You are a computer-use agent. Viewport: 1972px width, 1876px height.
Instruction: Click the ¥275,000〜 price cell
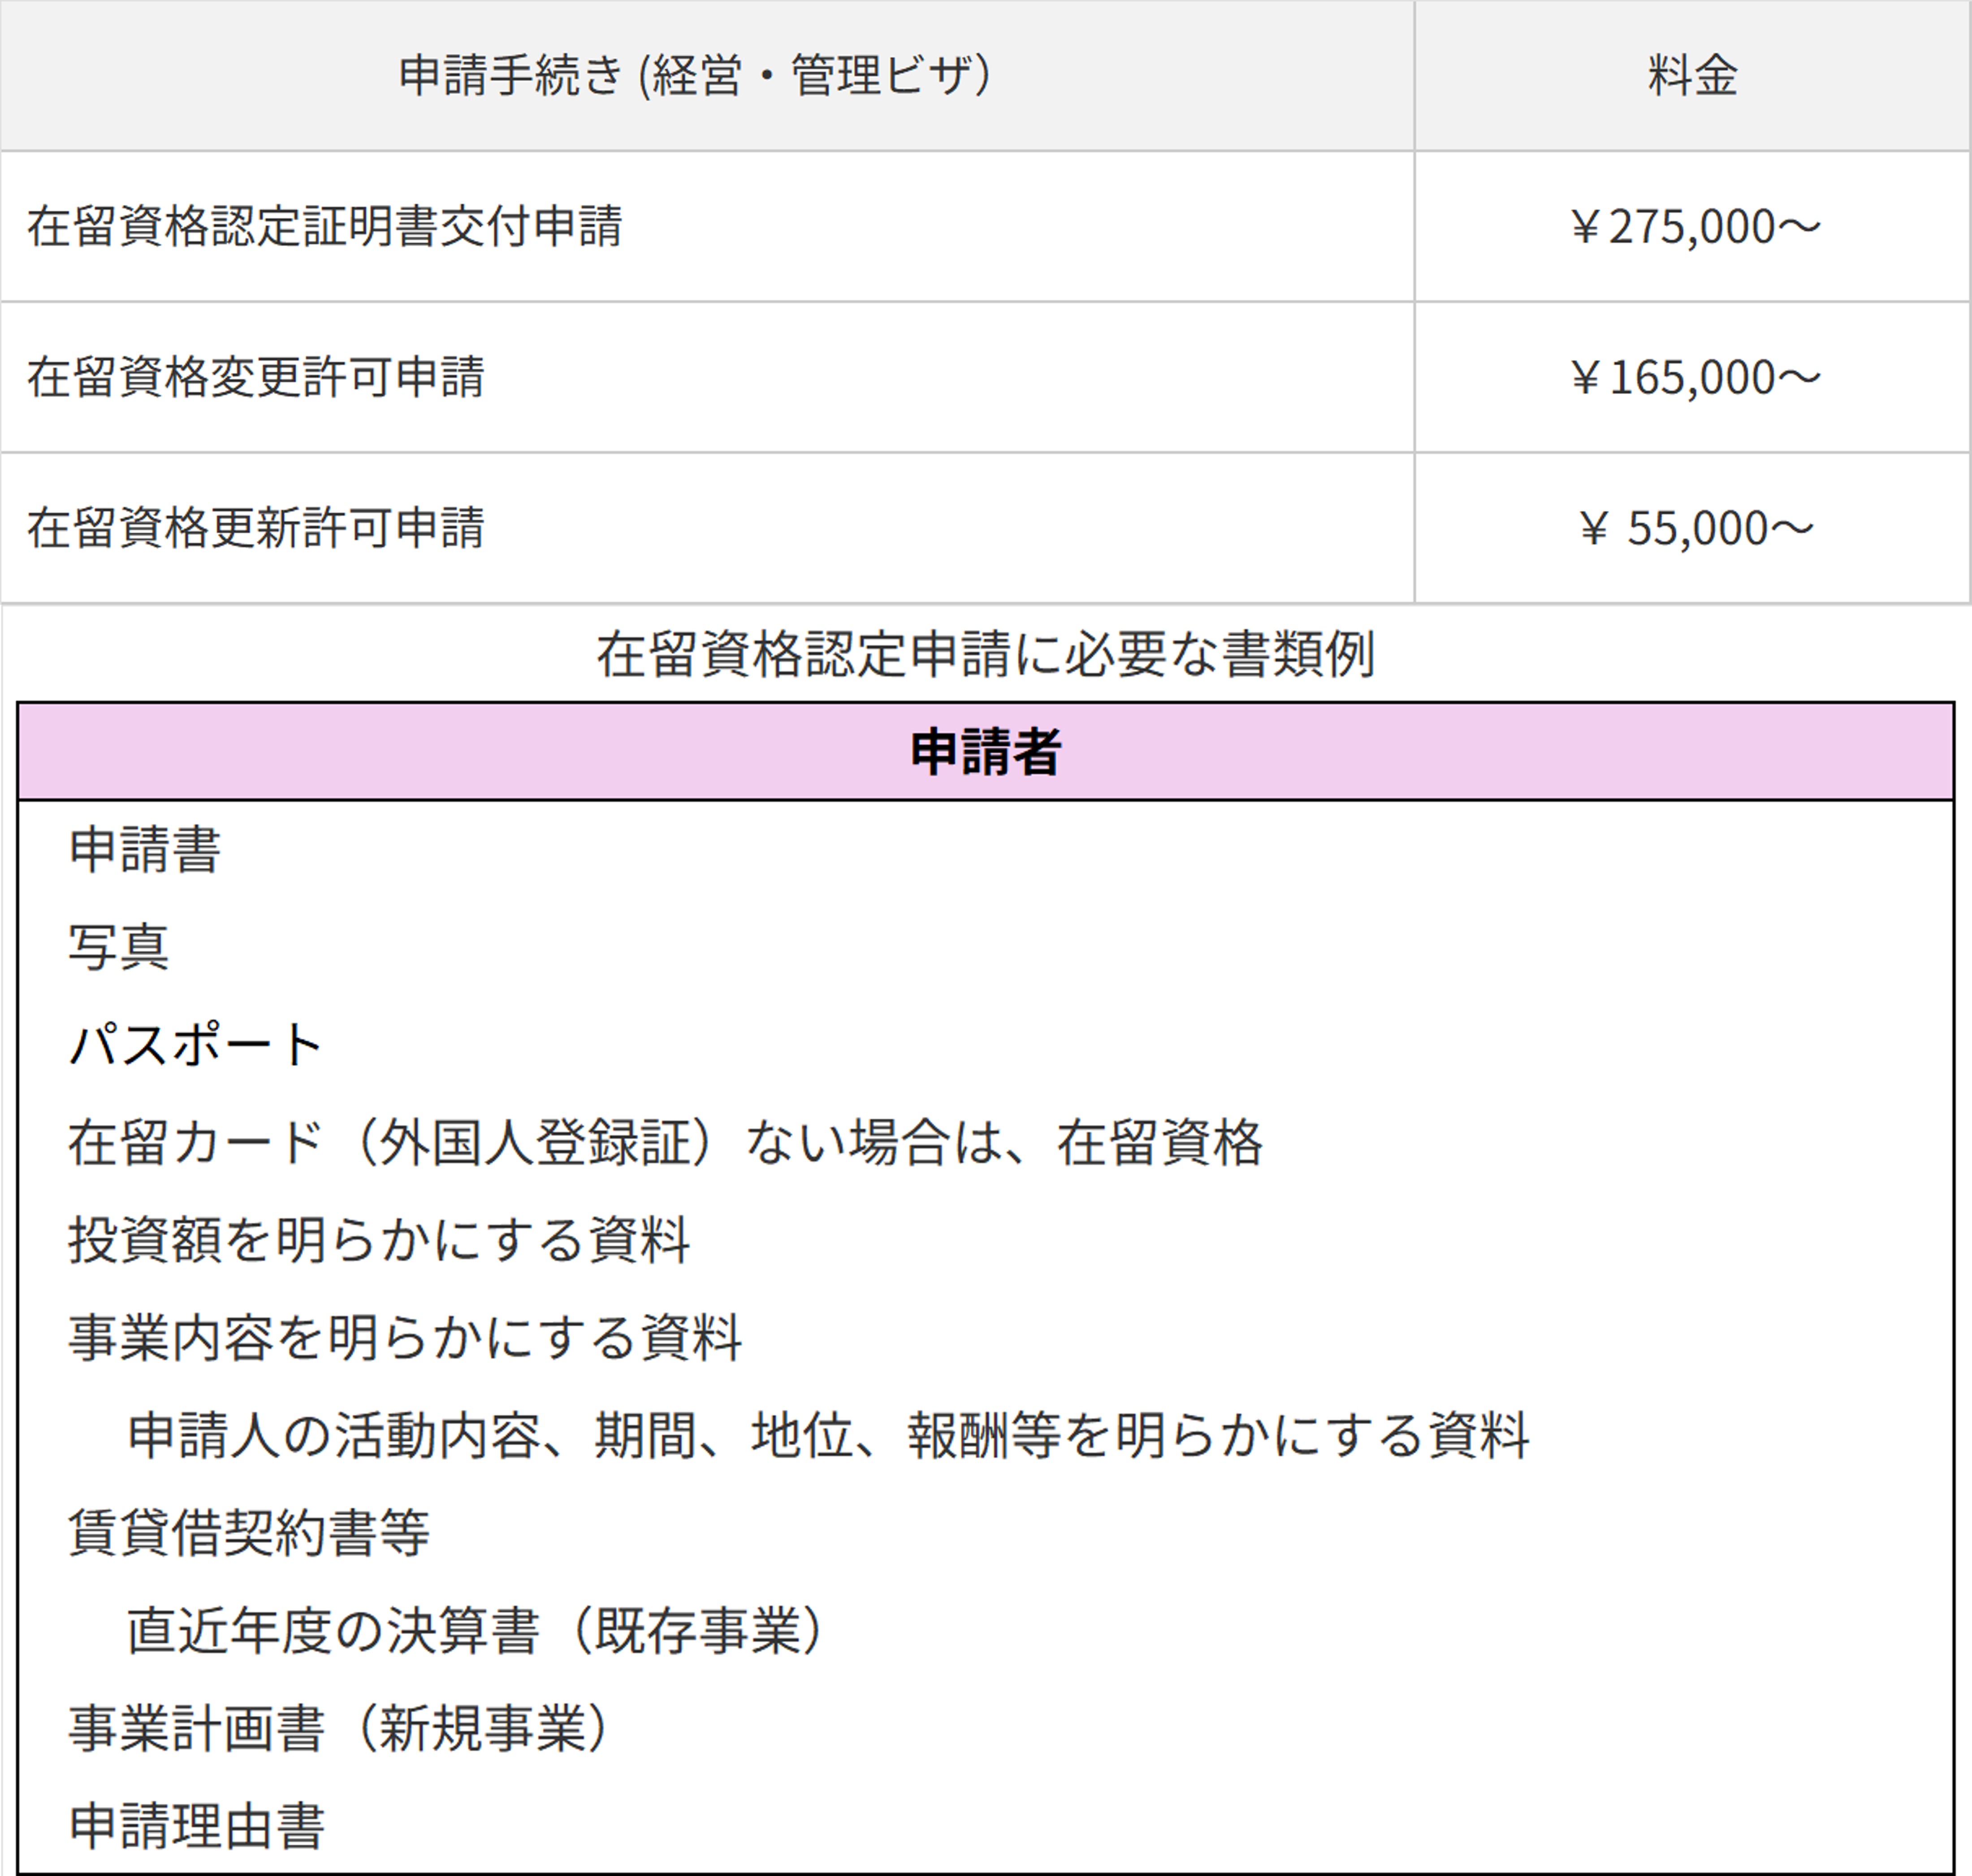pyautogui.click(x=1694, y=227)
